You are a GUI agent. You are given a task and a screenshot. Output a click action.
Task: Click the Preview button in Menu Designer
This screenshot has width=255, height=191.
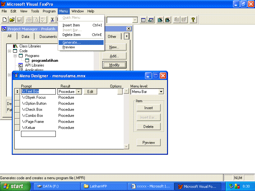(149, 143)
